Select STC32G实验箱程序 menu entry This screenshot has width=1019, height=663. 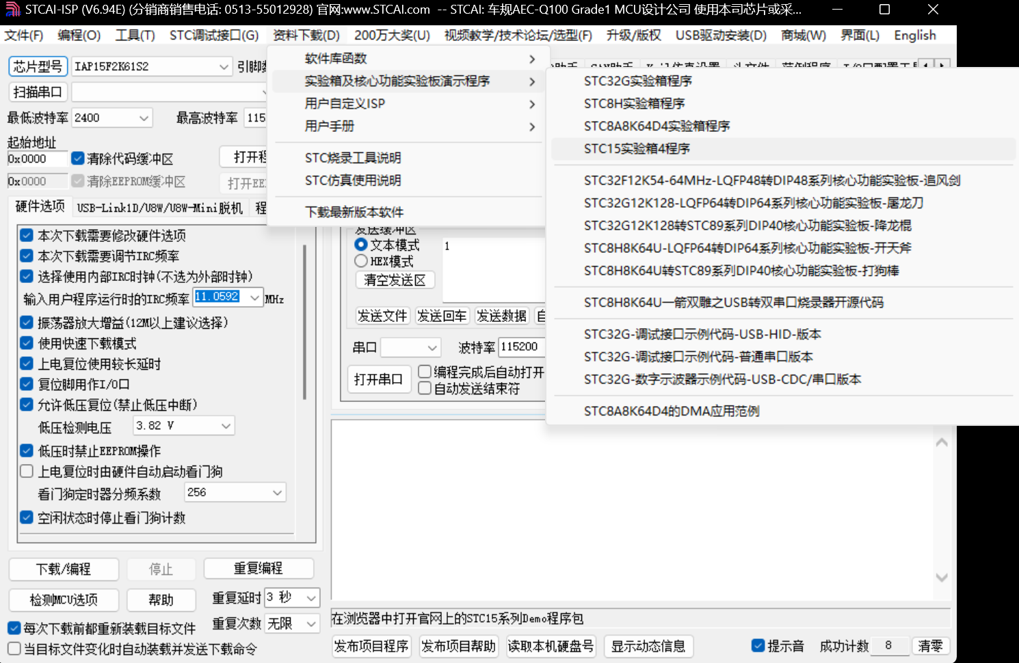pyautogui.click(x=783, y=81)
